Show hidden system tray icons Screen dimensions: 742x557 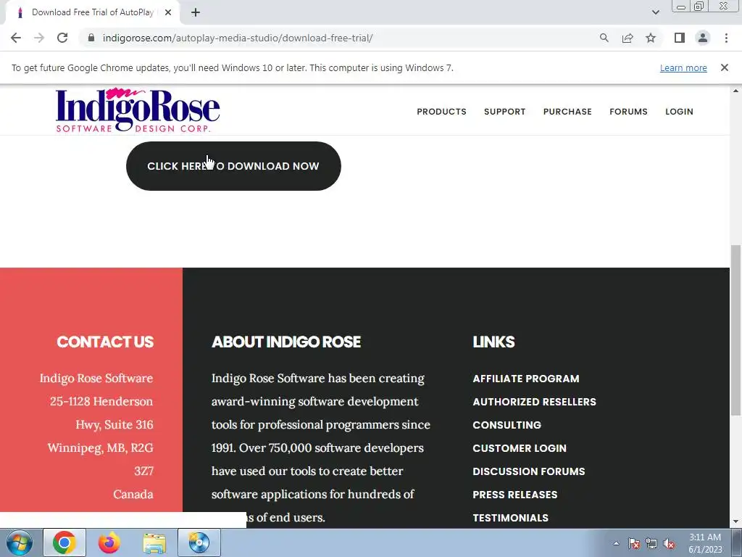coord(616,543)
